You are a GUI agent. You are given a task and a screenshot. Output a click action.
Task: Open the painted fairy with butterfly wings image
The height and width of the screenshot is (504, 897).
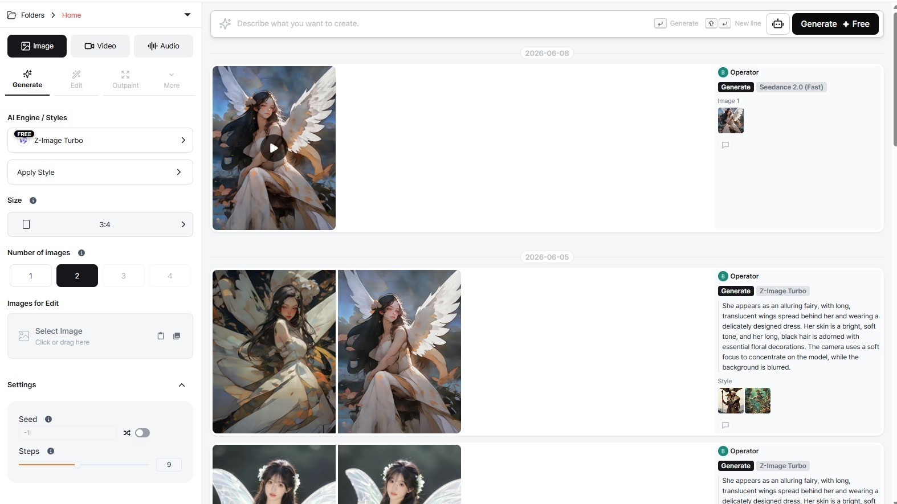(274, 351)
